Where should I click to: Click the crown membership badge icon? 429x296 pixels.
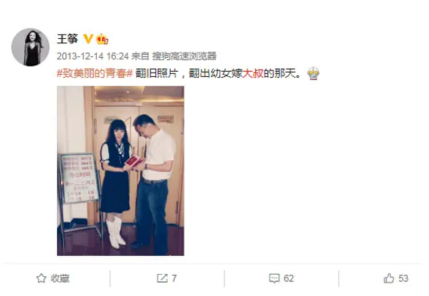tap(102, 39)
